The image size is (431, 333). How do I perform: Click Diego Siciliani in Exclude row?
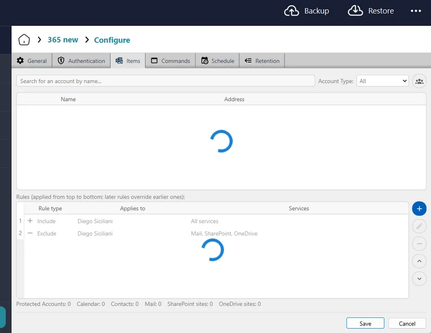tap(95, 233)
